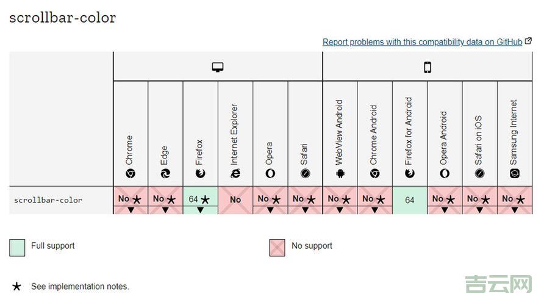Expand Chrome support notes arrow
The image size is (544, 305).
tap(130, 210)
